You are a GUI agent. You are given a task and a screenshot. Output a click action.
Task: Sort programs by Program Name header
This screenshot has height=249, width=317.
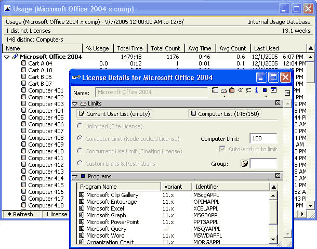[118, 187]
